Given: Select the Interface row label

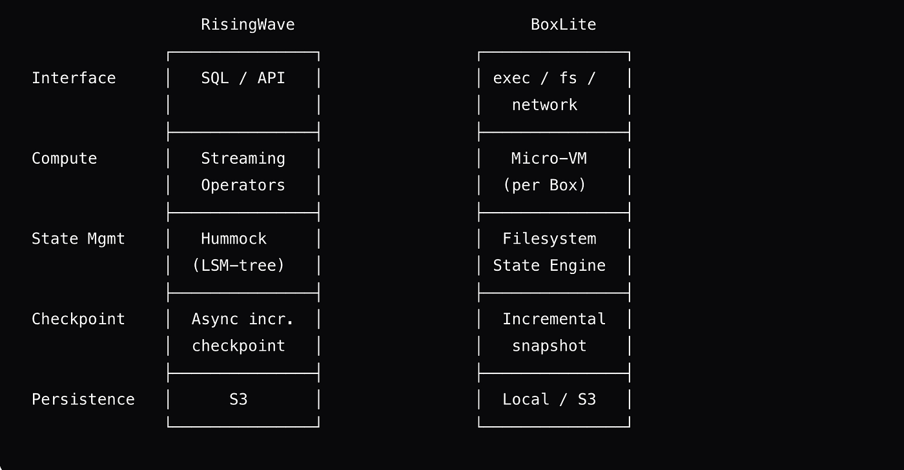Looking at the screenshot, I should 74,78.
